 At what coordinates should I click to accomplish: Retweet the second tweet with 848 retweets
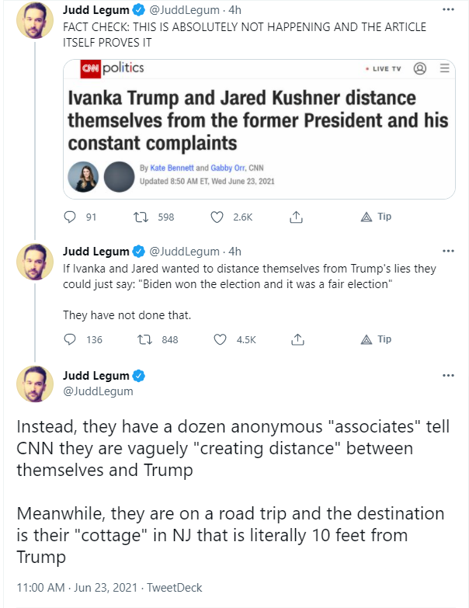[144, 339]
